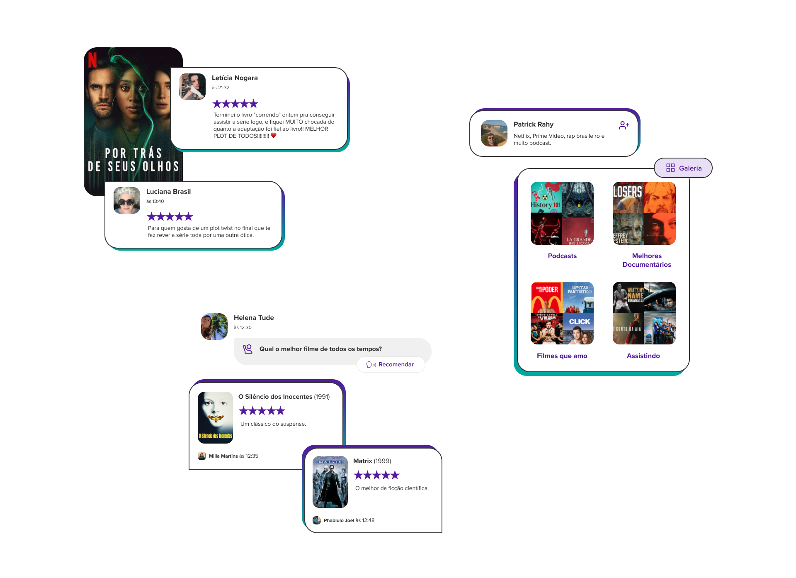The image size is (796, 578).
Task: Click the add-friend icon on Patrick Rahy's card
Action: click(x=624, y=125)
